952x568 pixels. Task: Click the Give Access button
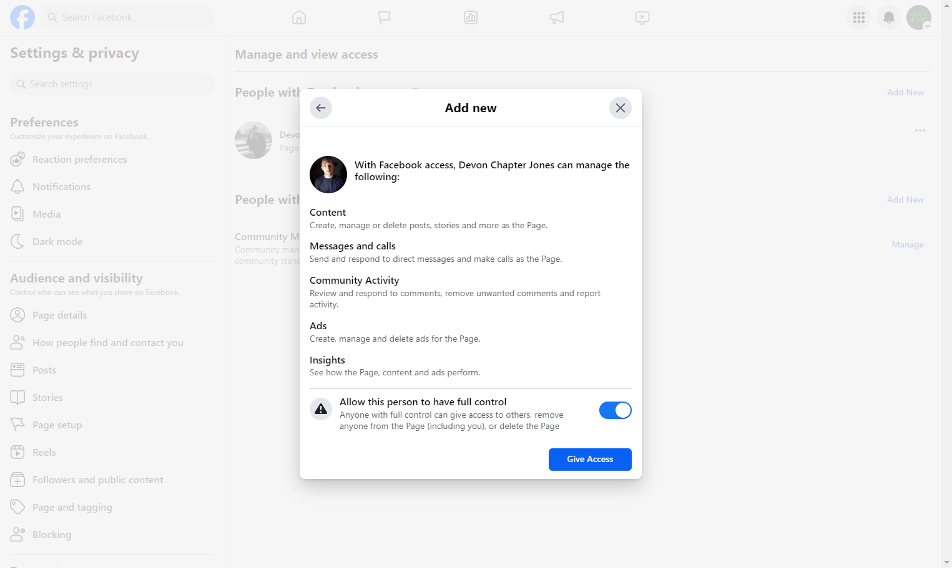pyautogui.click(x=590, y=460)
